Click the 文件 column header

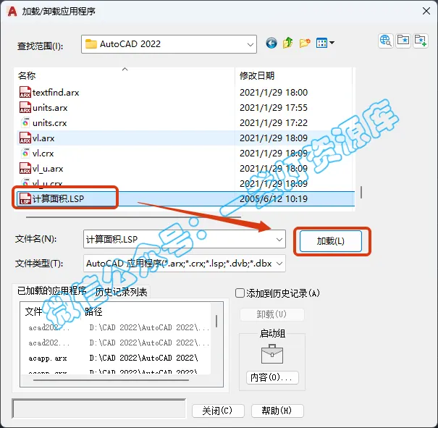click(x=33, y=311)
